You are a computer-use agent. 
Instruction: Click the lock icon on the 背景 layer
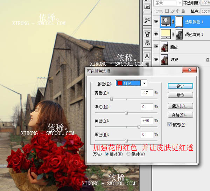tap(208, 60)
